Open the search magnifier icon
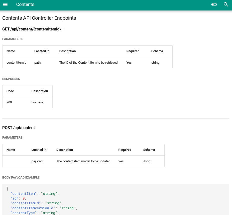Image resolution: width=232 pixels, height=215 pixels. tap(226, 4)
